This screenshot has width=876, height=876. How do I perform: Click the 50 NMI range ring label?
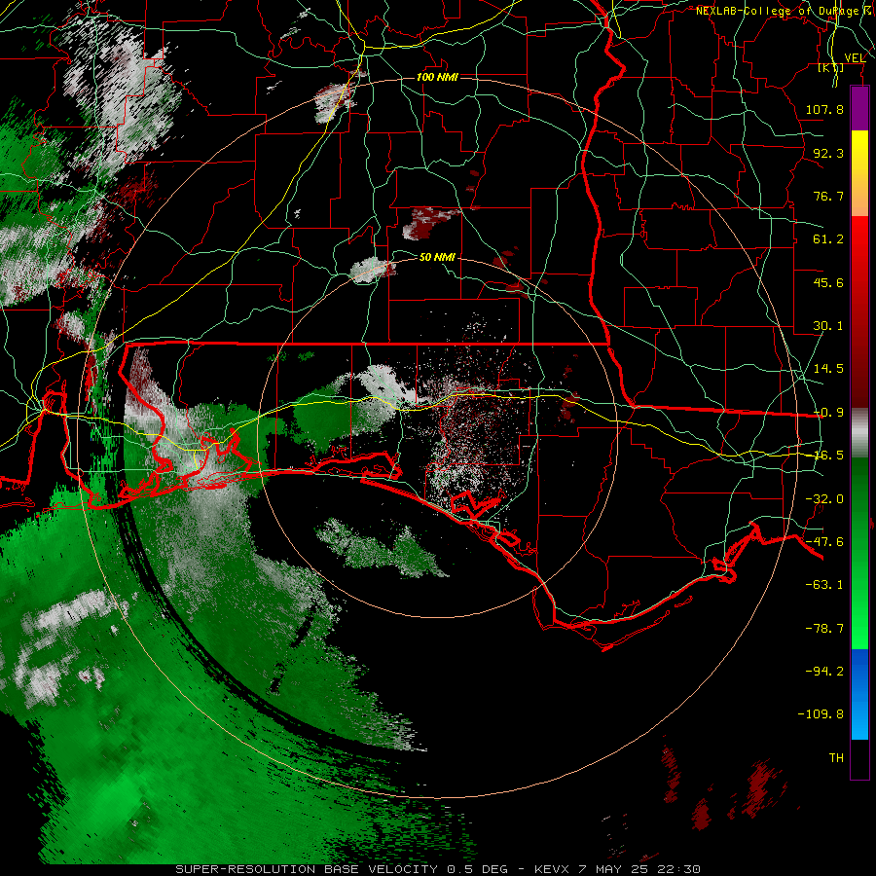[x=437, y=257]
